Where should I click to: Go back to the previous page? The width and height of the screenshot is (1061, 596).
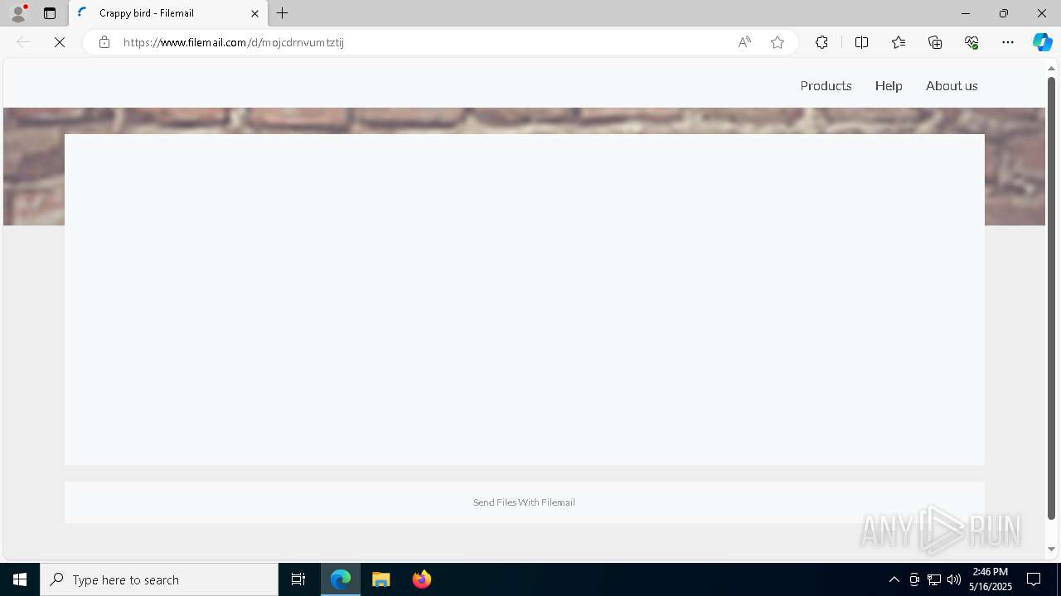pos(23,42)
